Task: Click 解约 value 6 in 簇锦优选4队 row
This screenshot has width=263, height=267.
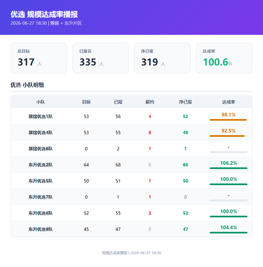Action: tap(150, 132)
